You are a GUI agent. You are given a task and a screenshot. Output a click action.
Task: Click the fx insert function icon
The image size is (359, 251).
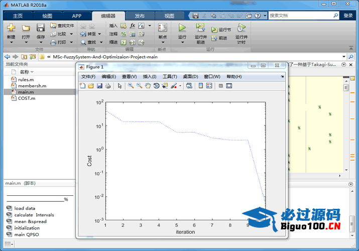click(133, 26)
